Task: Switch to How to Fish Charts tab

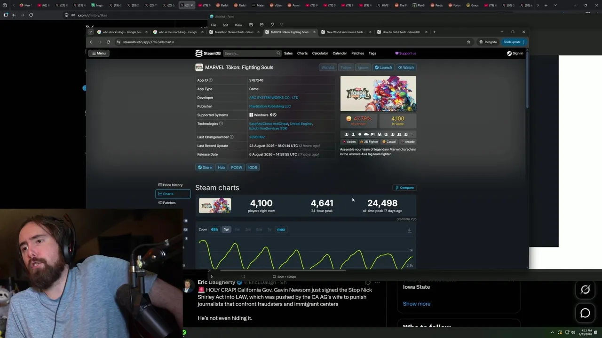Action: point(402,32)
